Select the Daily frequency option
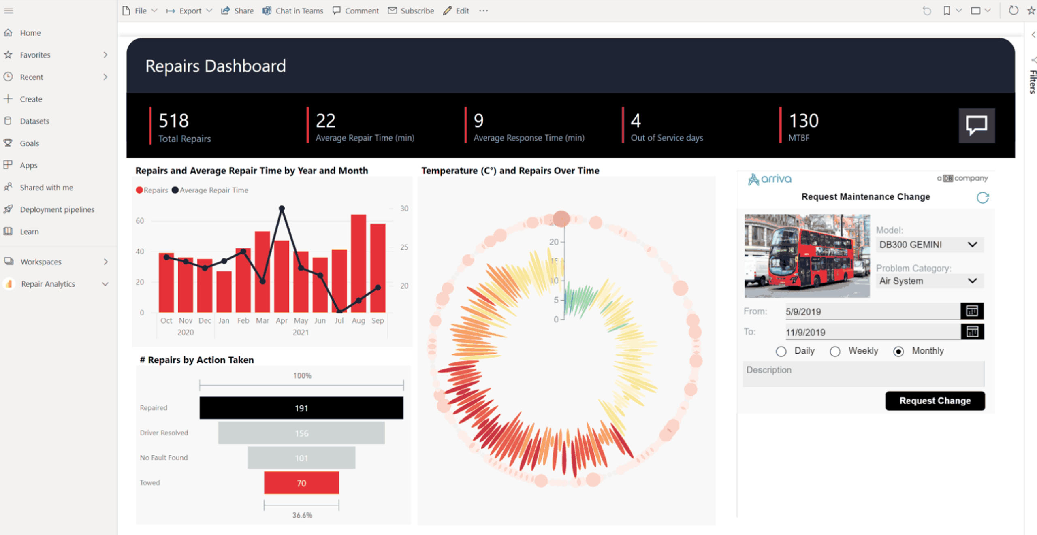 tap(781, 352)
